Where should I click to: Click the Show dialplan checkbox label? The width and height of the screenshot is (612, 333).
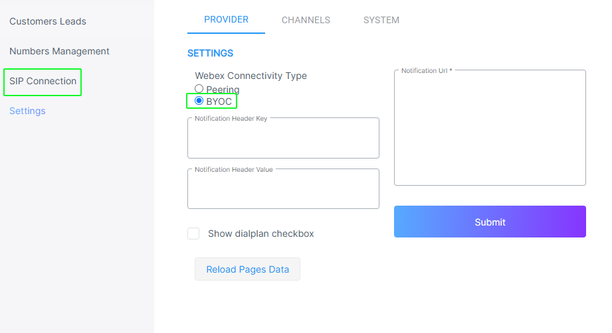coord(260,233)
